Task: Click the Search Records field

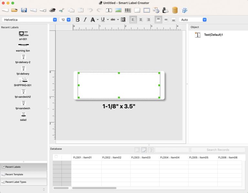Action: (x=218, y=150)
